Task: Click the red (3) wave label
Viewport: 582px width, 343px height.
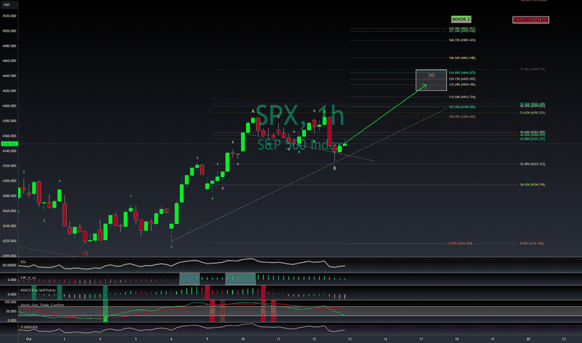Action: [85, 253]
